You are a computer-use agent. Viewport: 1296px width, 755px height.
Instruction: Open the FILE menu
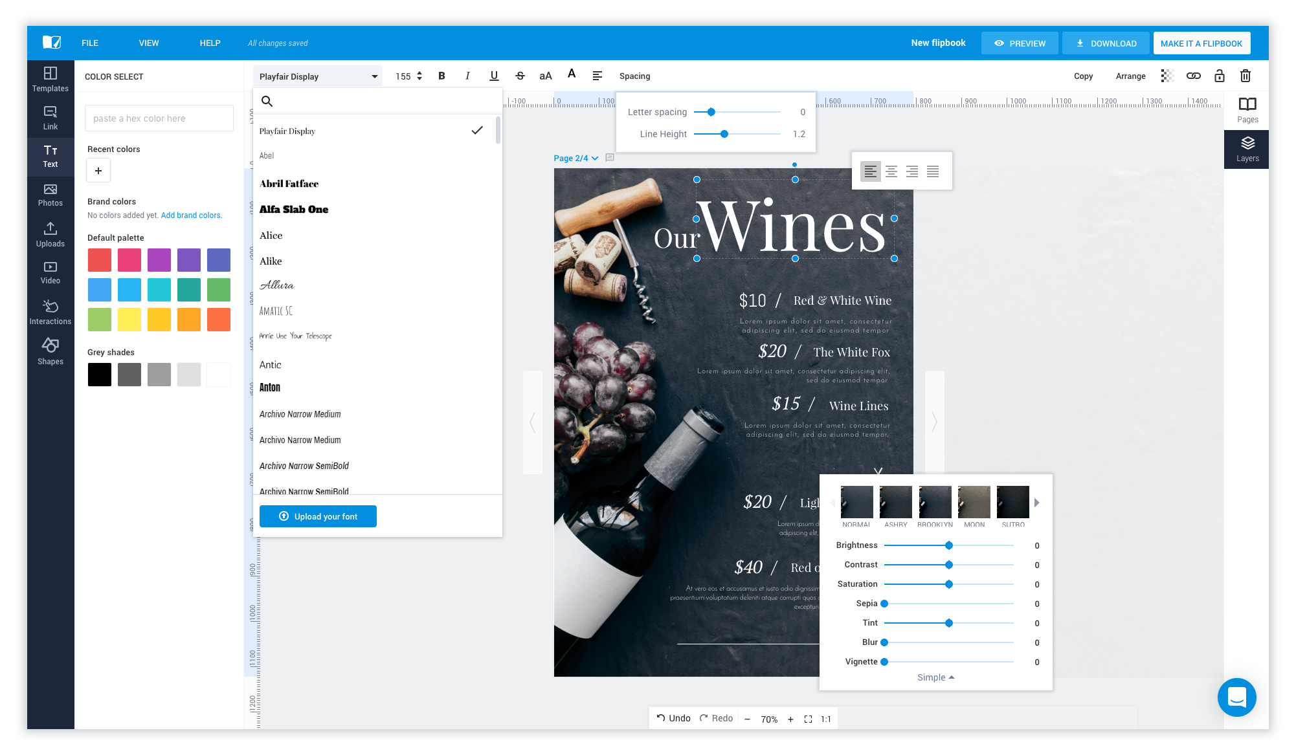[x=90, y=43]
